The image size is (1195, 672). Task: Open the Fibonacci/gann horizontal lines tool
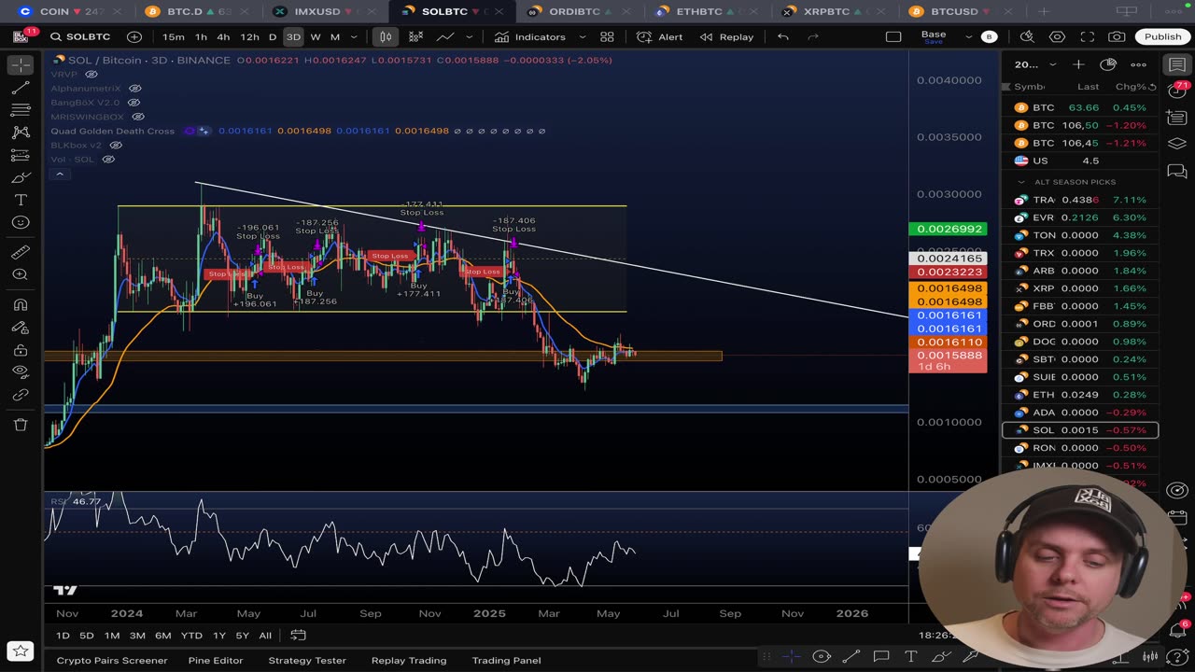20,110
